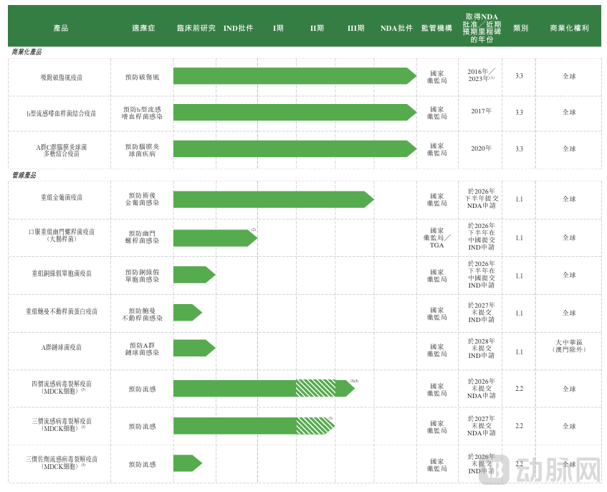The width and height of the screenshot is (607, 492).
Task: Click indication 預防銅綠假單胞菌感染
Action: pyautogui.click(x=142, y=275)
